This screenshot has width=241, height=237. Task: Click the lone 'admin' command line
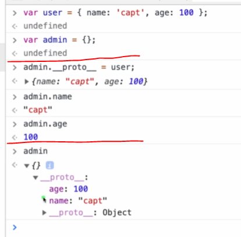[x=36, y=151]
